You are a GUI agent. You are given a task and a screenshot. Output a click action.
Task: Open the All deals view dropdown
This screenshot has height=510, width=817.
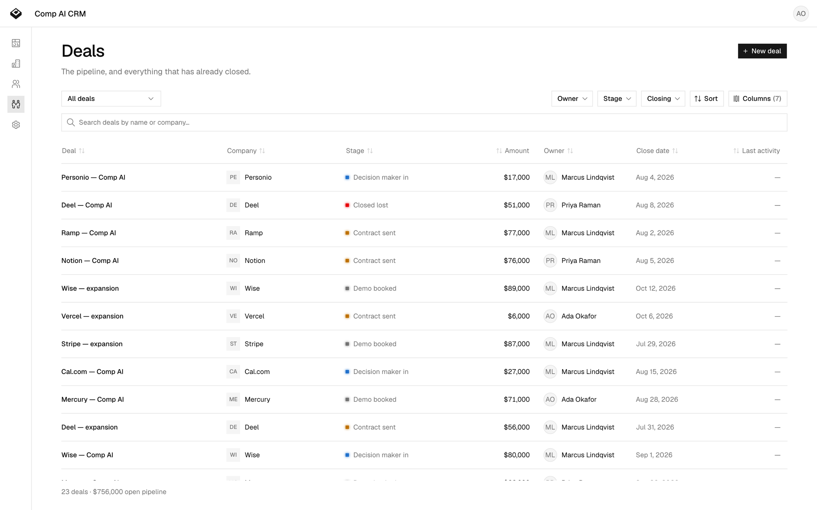point(111,99)
